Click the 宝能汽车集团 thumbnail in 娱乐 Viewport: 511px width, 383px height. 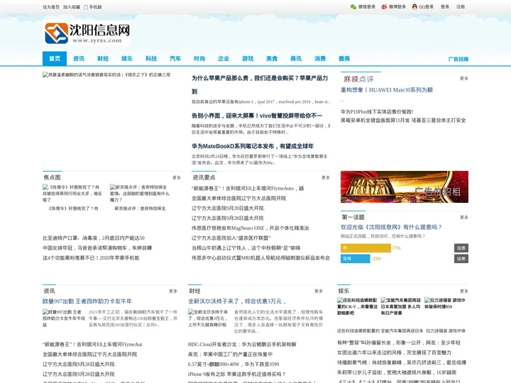[401, 306]
